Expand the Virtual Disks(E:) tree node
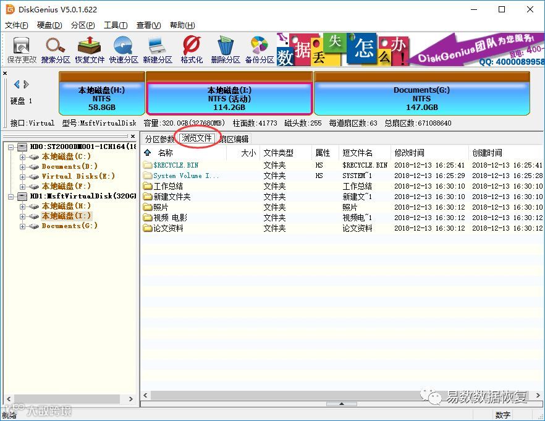Image resolution: width=545 pixels, height=421 pixels. pos(22,177)
